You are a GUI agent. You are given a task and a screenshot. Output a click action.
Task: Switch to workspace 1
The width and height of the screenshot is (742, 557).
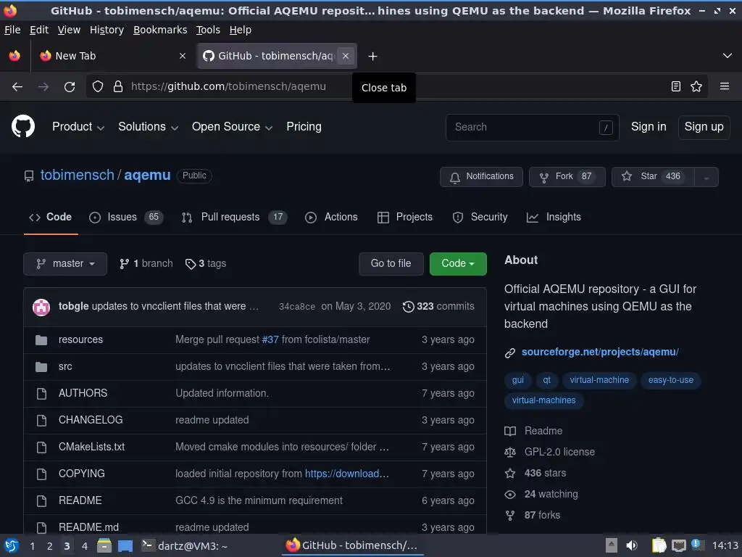point(32,546)
